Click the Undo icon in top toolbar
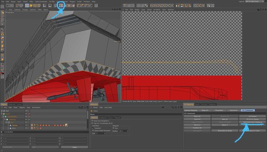 point(8,5)
